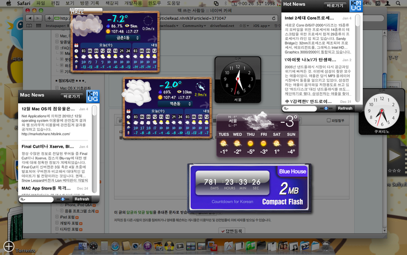Click Safari's add bookmark plus button
This screenshot has height=255, width=407.
click(x=49, y=18)
